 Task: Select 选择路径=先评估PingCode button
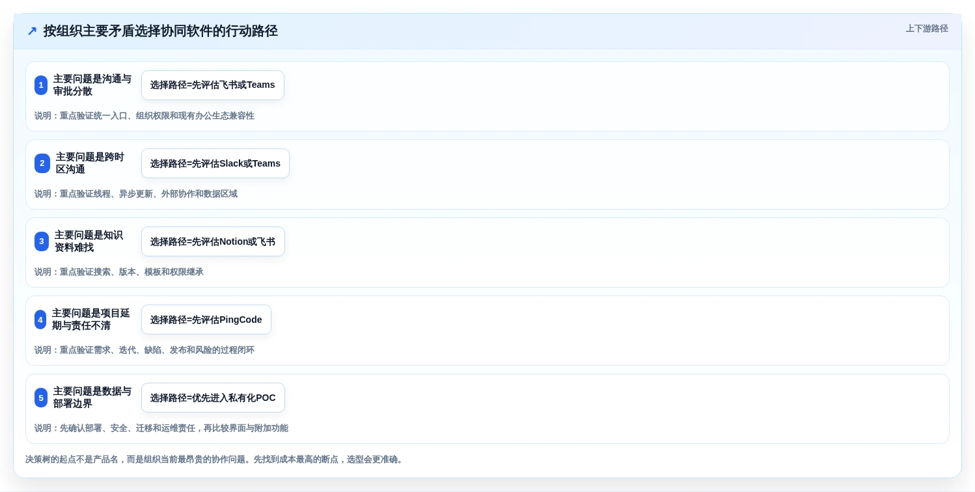coord(206,320)
